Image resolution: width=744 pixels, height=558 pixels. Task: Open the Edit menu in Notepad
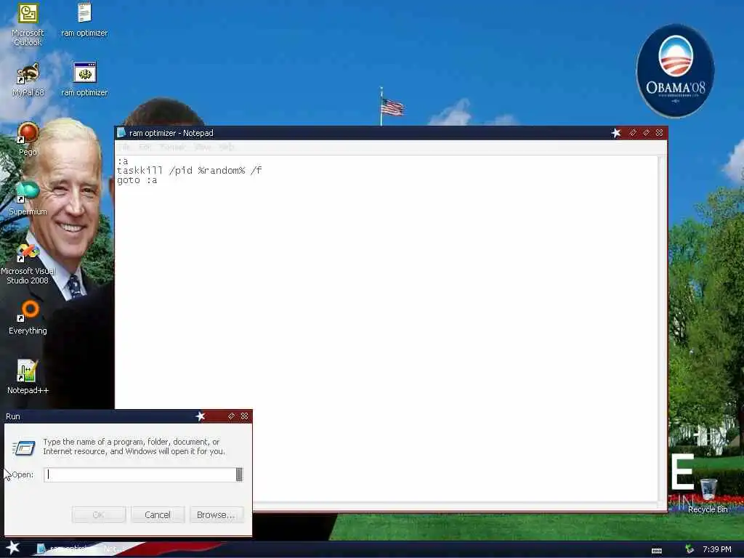145,147
